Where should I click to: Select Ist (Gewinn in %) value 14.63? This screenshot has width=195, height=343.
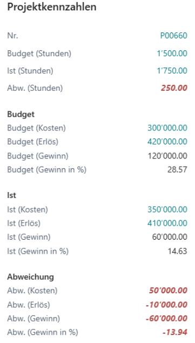[177, 251]
